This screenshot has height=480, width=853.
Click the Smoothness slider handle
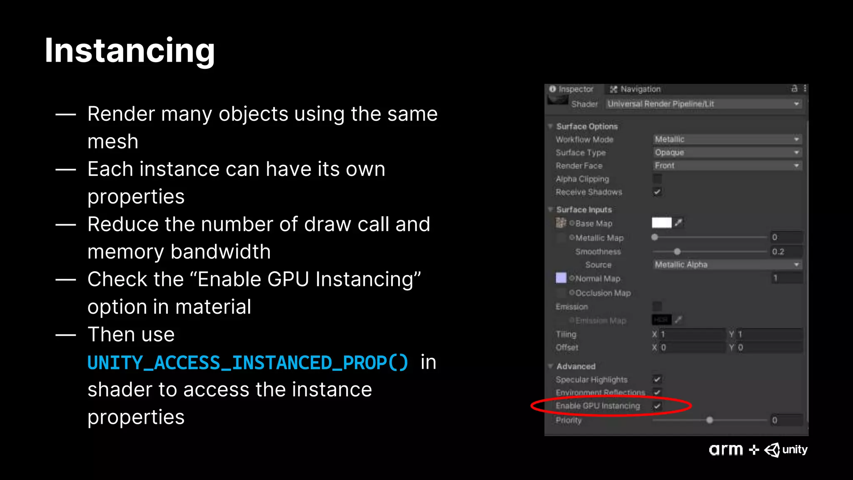pyautogui.click(x=677, y=251)
